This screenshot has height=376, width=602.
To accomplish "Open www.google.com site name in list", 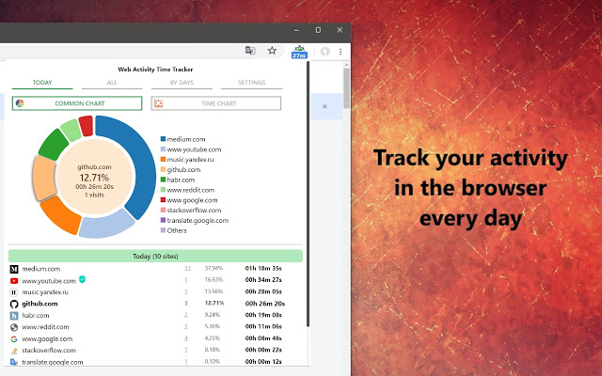I will [x=47, y=338].
